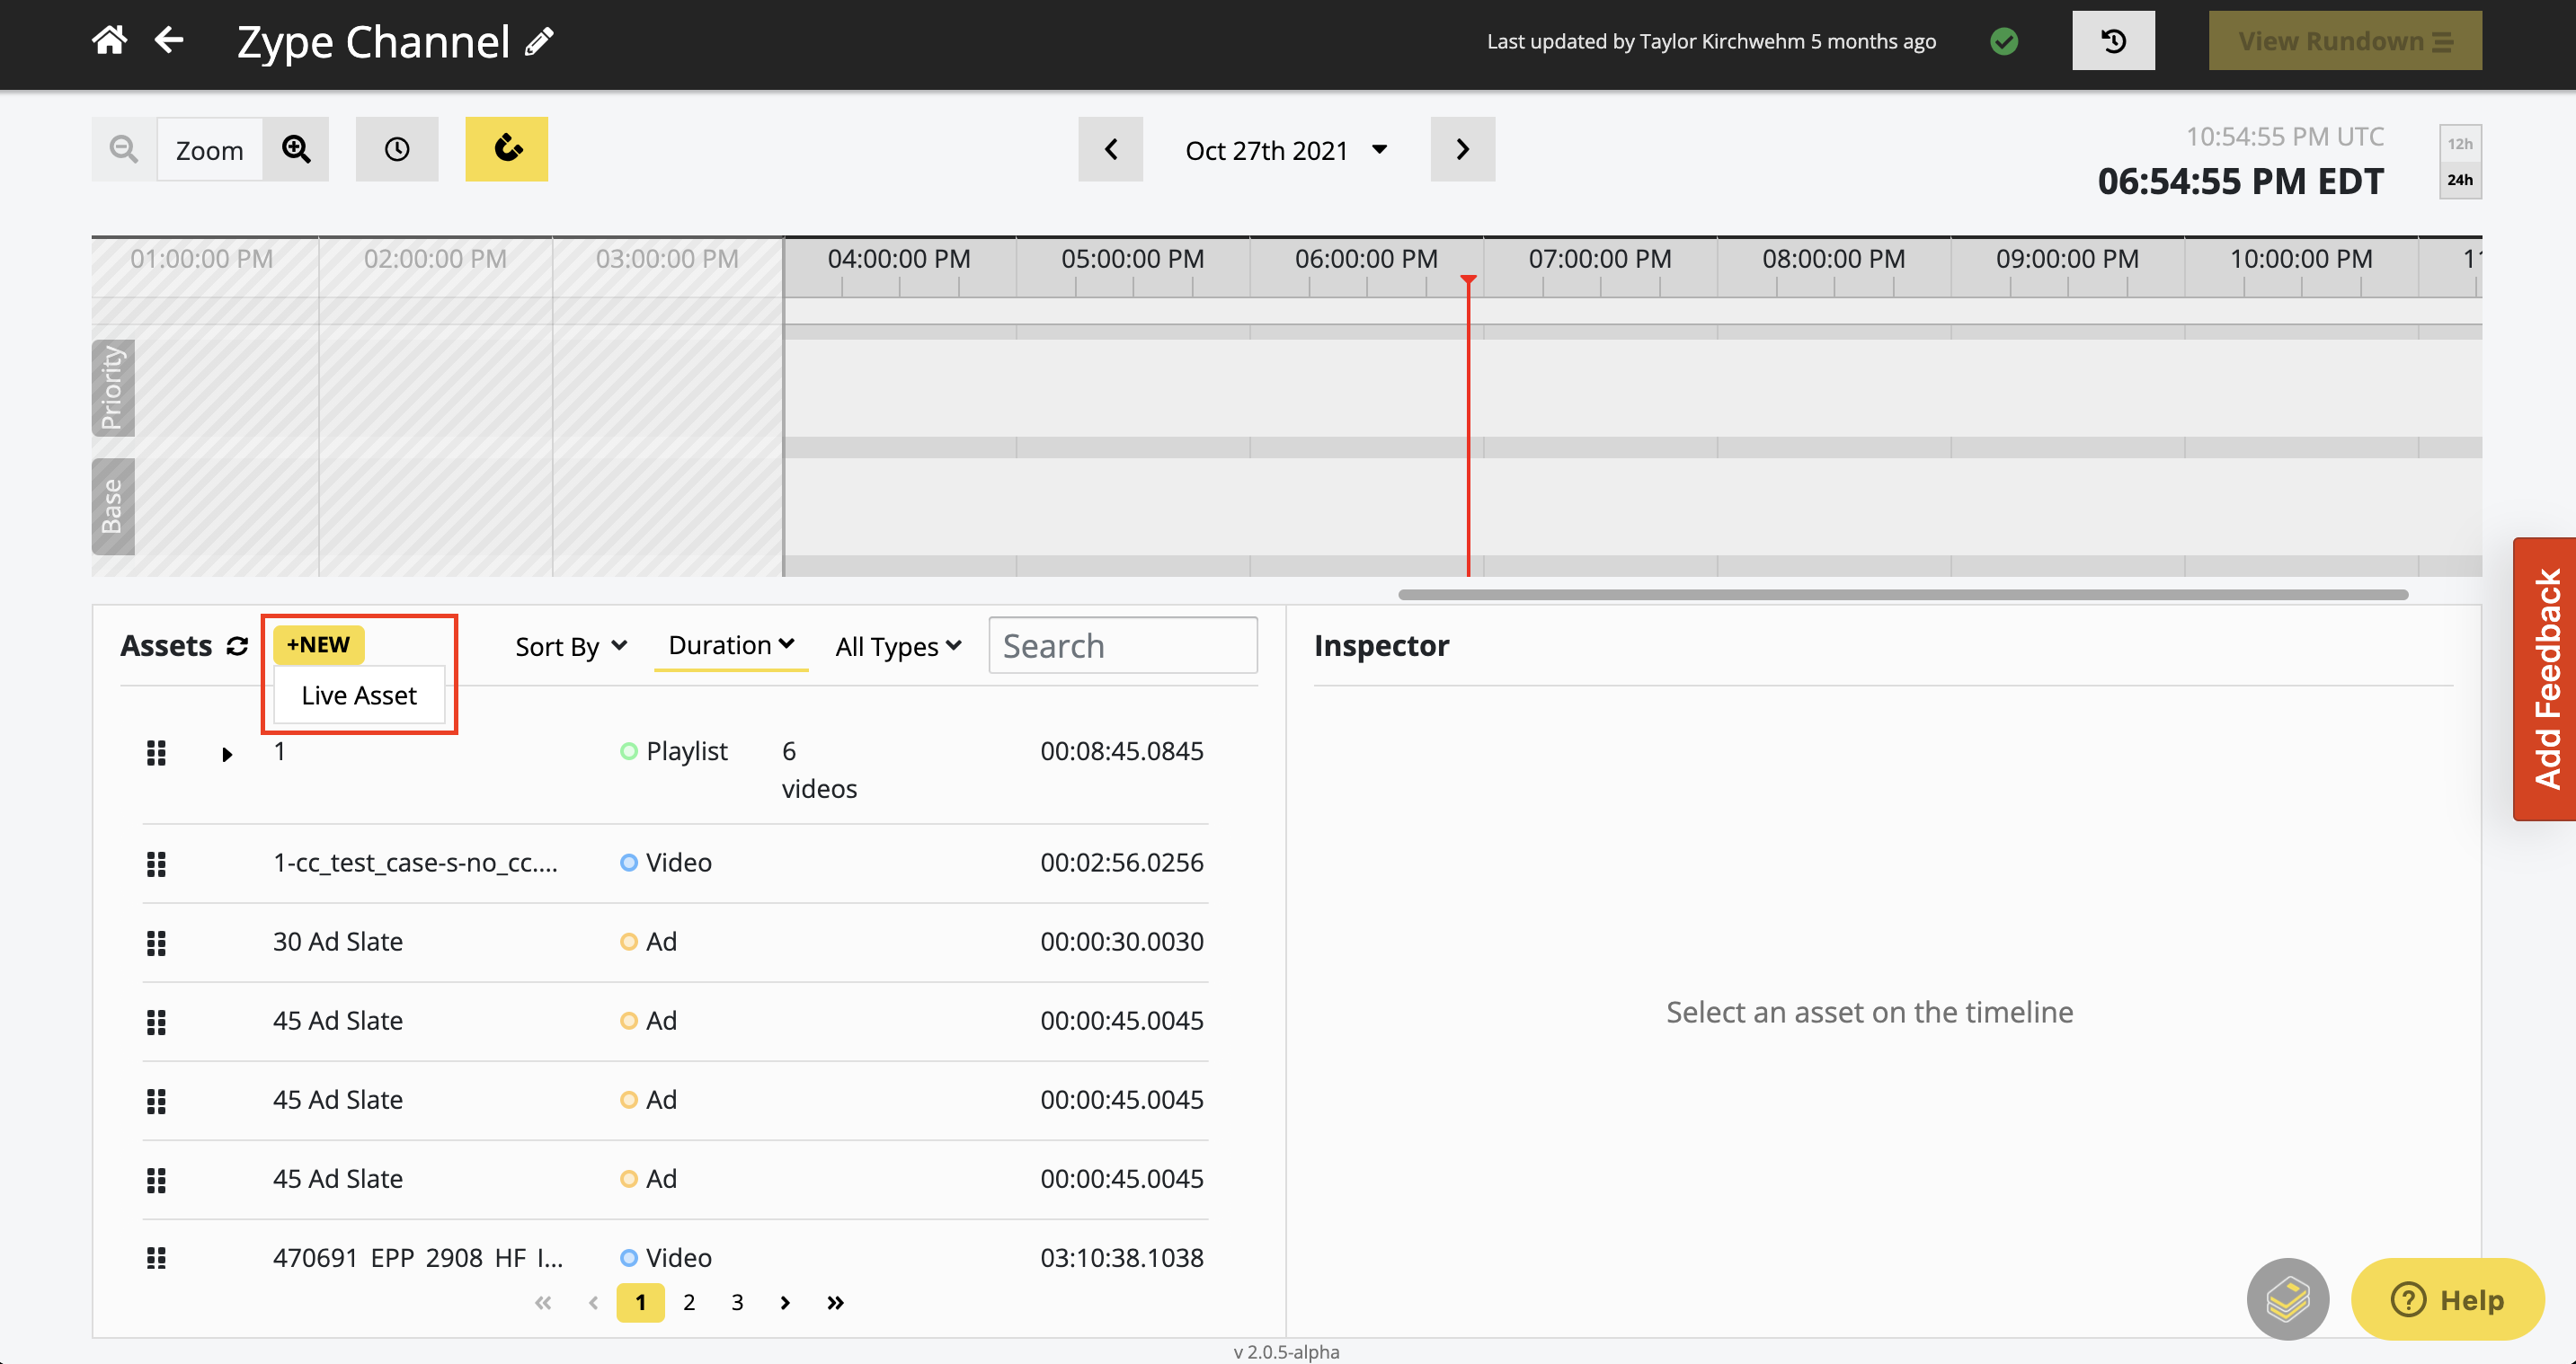The height and width of the screenshot is (1364, 2576).
Task: Open the Sort By dropdown
Action: point(571,647)
